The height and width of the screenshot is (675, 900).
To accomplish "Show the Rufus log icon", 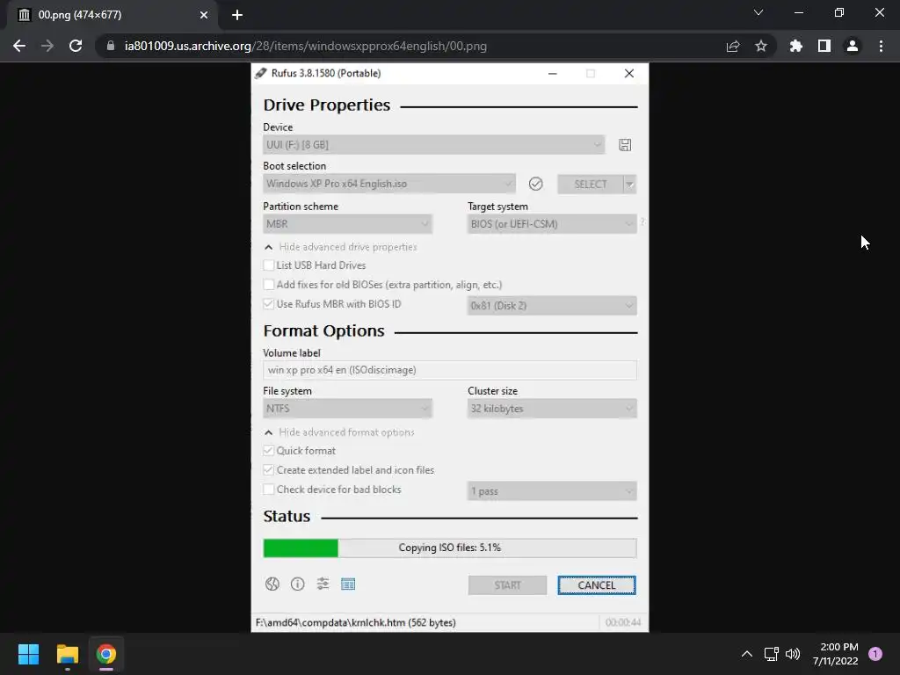I will [x=348, y=584].
